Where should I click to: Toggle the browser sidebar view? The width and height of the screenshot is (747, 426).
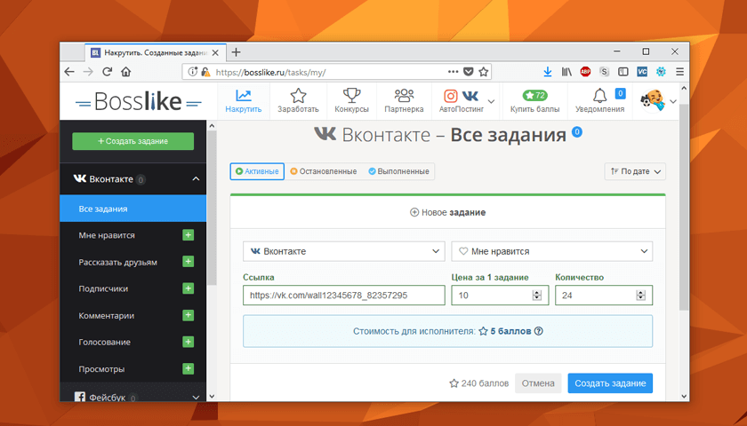click(x=623, y=72)
